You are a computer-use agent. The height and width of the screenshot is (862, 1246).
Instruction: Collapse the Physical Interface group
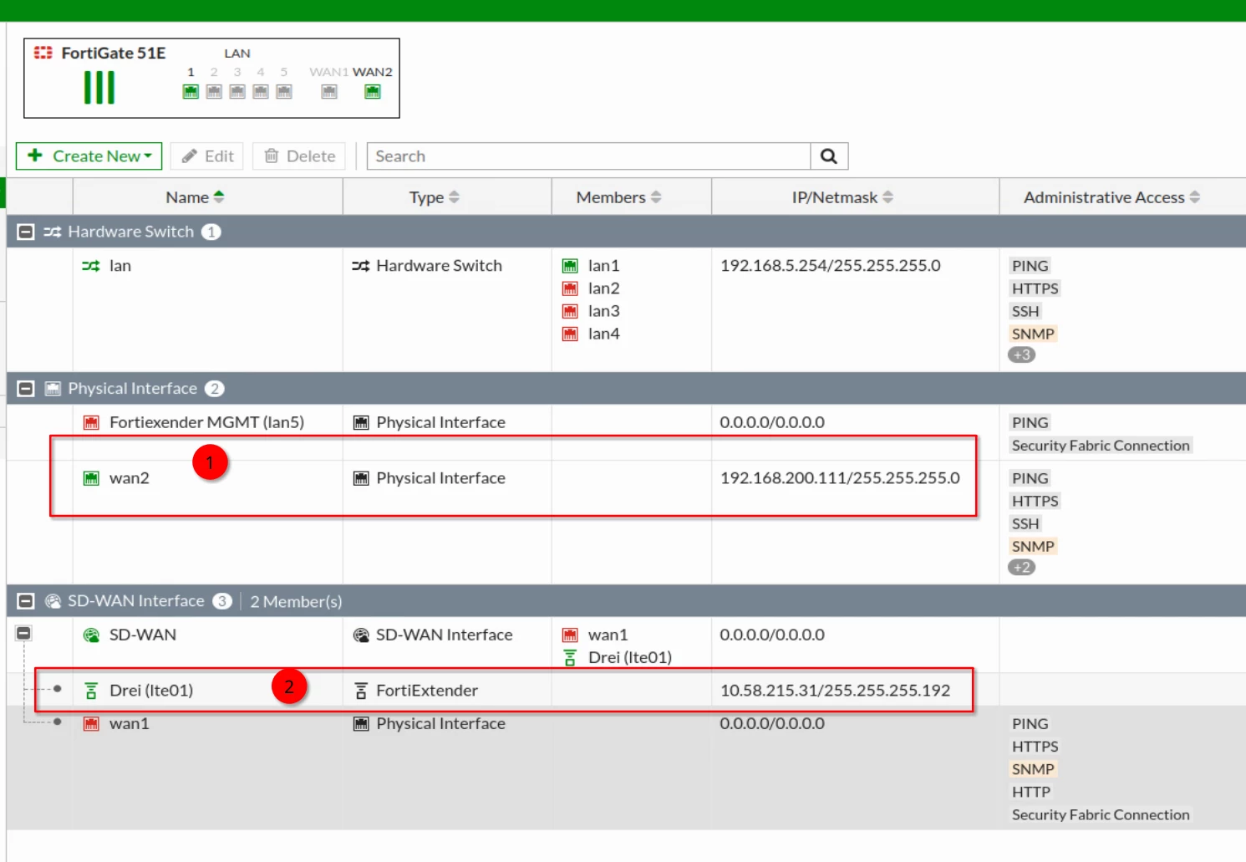coord(26,389)
